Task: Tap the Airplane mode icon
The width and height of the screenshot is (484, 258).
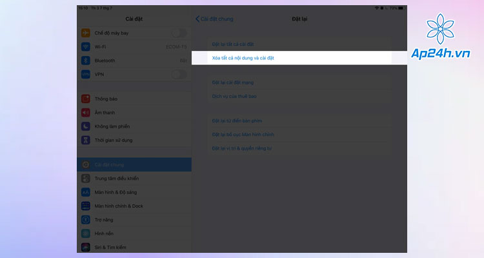Action: (85, 33)
